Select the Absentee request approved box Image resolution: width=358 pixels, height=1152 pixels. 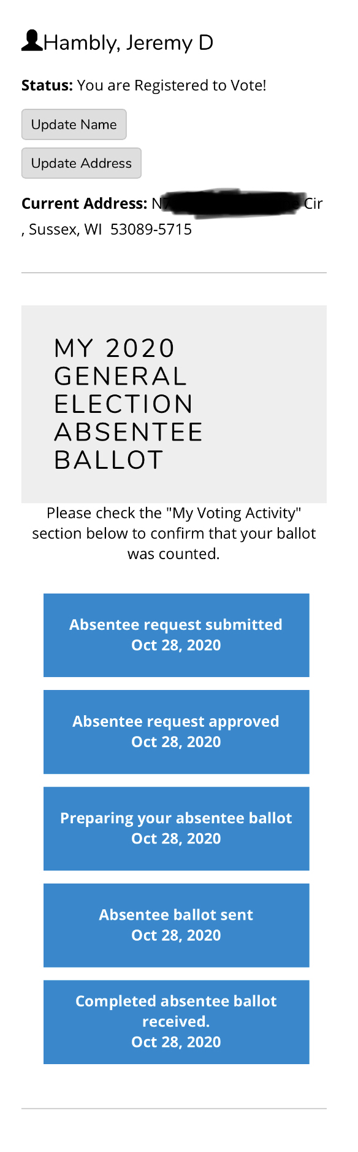coord(177,732)
